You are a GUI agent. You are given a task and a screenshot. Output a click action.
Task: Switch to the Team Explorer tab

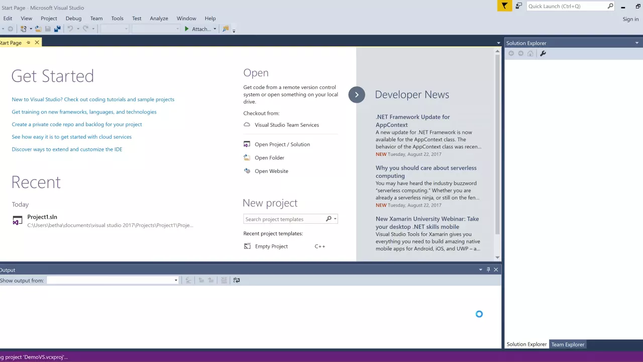coord(568,344)
